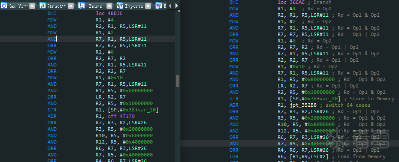
Task: Click 'R5,LSR#31' operand in left pane
Action: coord(133,45)
